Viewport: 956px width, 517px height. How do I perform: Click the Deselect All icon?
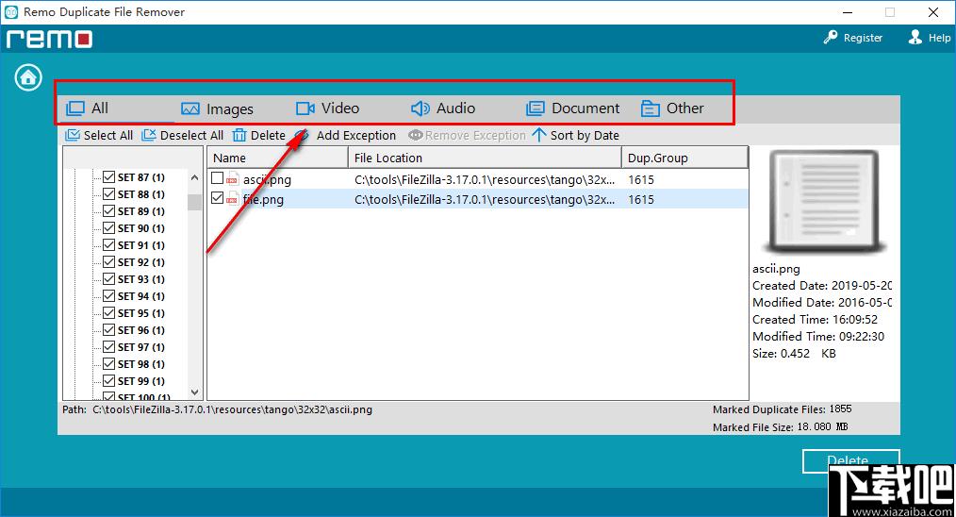click(x=149, y=135)
